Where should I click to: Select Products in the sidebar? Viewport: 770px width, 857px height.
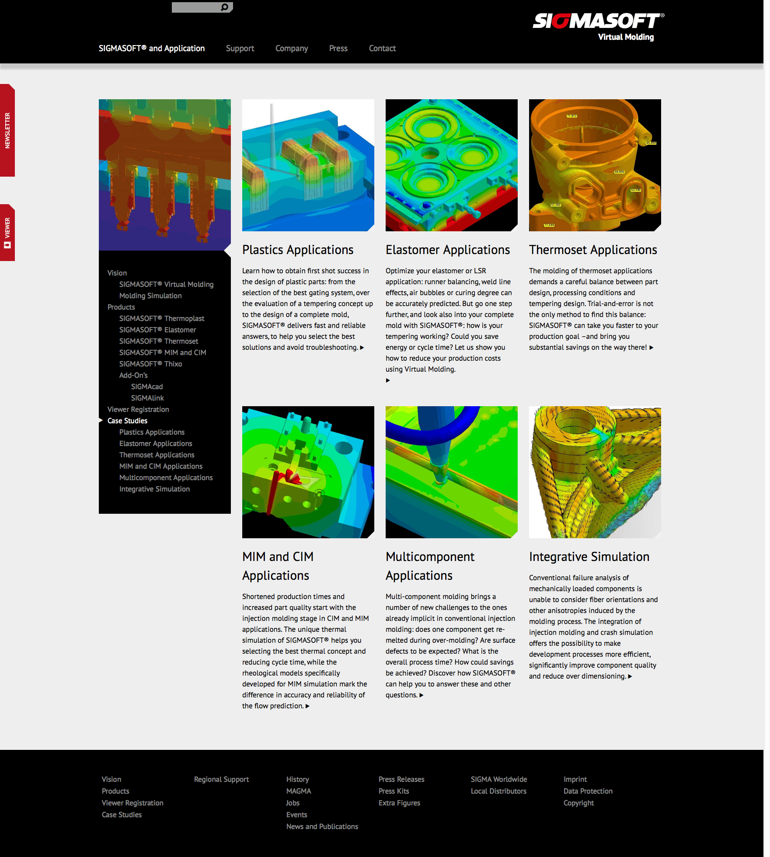121,307
